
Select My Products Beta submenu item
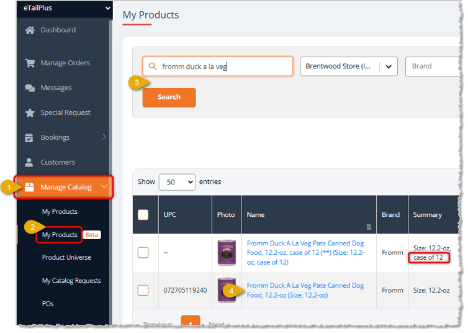(60, 235)
